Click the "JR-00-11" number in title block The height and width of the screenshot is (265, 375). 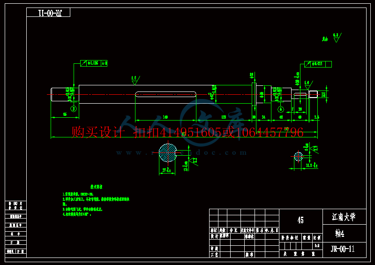pos(343,249)
